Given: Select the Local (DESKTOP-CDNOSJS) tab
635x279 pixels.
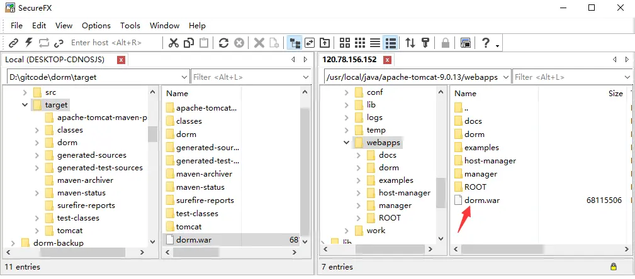Looking at the screenshot, I should 55,60.
